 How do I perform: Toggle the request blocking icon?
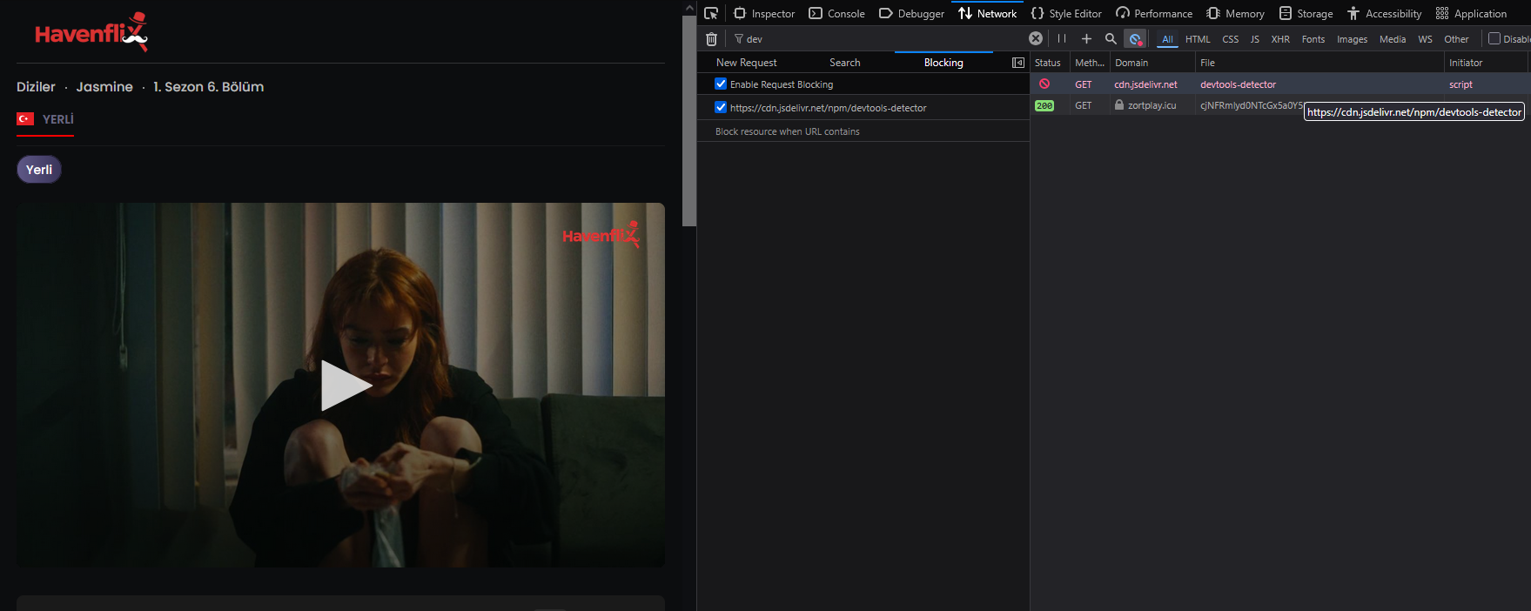point(1135,38)
